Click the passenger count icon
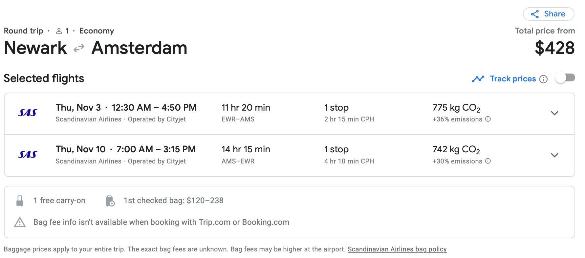The width and height of the screenshot is (585, 258). [59, 31]
